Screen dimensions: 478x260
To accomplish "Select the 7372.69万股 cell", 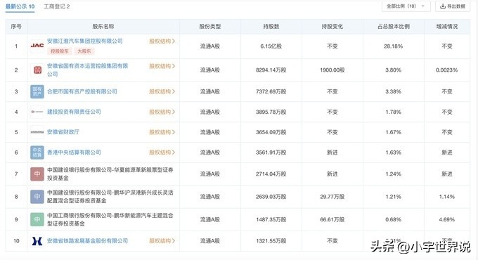I will coord(271,91).
